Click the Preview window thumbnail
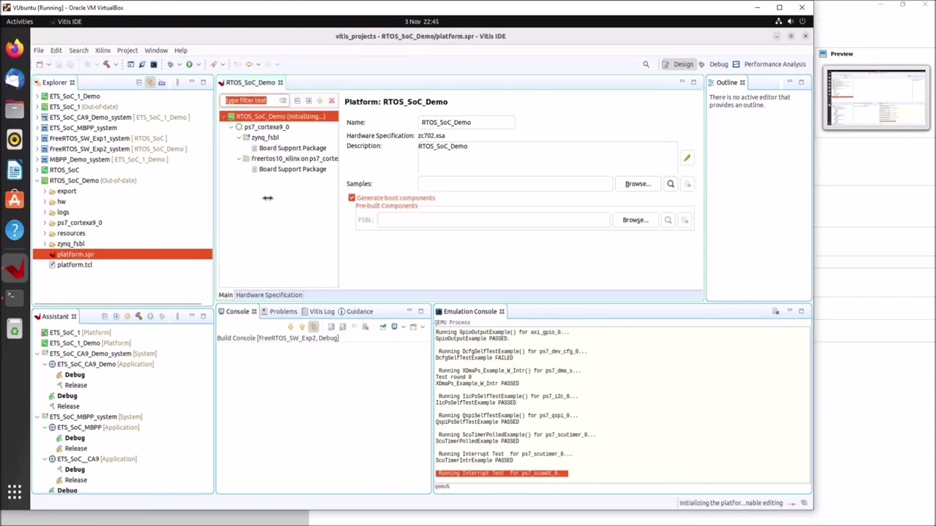Viewport: 936px width, 526px height. [876, 98]
